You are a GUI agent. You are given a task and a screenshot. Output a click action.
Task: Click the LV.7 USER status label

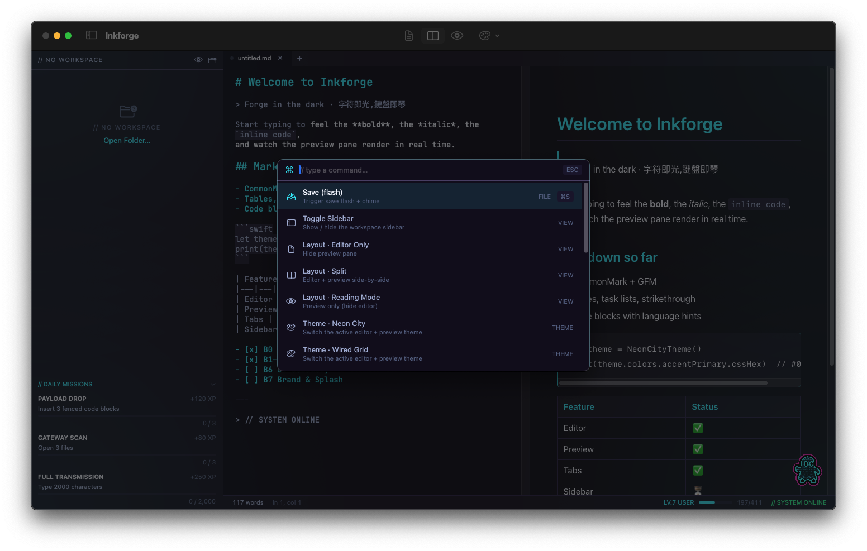(679, 502)
